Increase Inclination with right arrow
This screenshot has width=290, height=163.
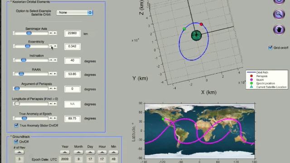pos(55,60)
